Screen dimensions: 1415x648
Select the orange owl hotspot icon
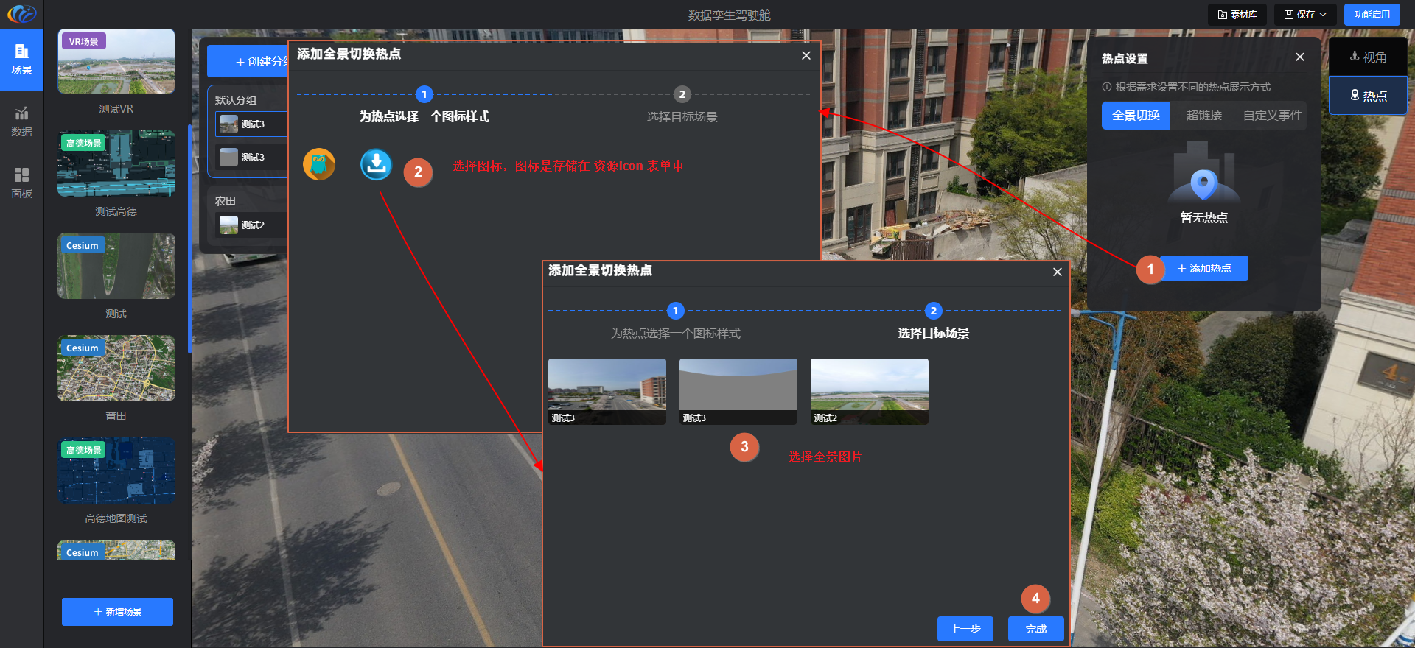(x=319, y=164)
